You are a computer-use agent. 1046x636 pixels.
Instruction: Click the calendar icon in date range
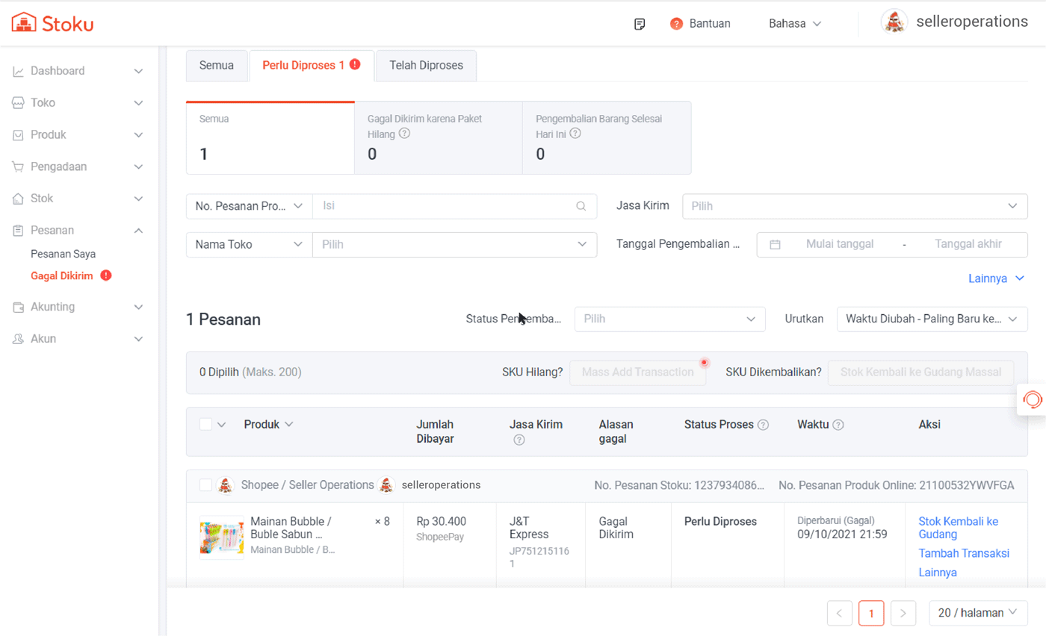pos(775,244)
